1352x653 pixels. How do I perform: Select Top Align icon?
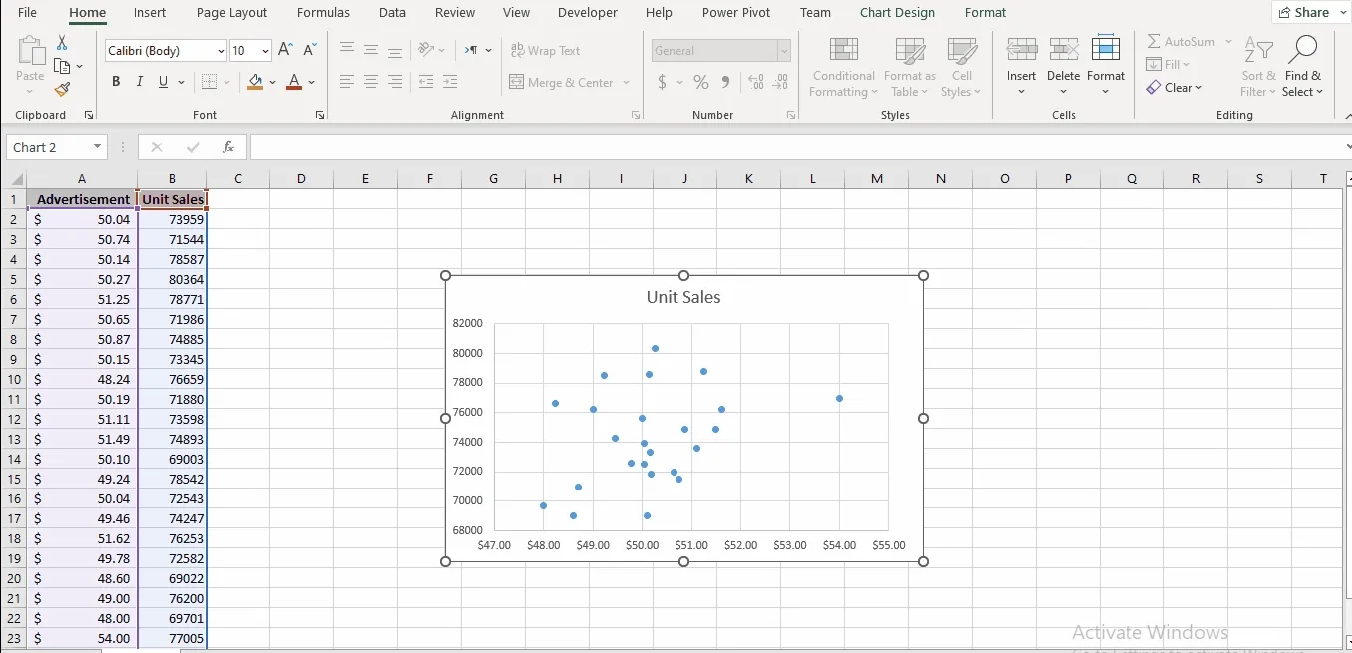pyautogui.click(x=347, y=50)
